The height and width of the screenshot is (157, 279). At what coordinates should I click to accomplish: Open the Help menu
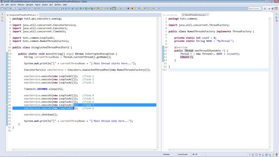65,5
